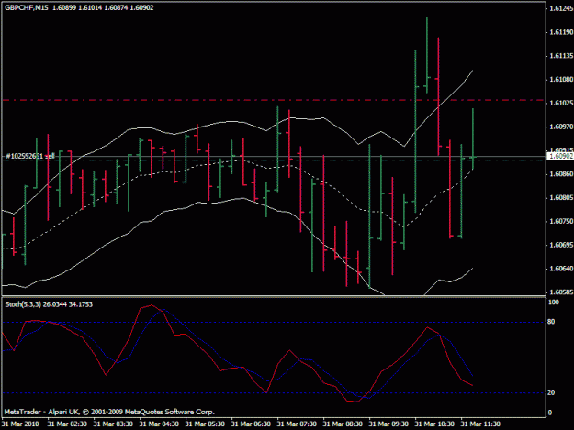Click the 31 Mar 04:30 time label

click(159, 424)
